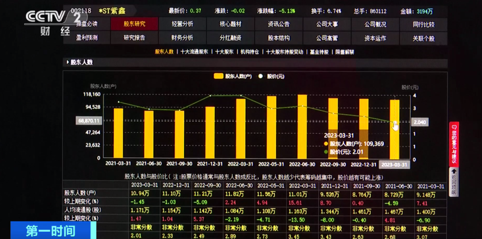This screenshot has height=239, width=482.
Task: Switch to 财务分析 tab
Action: pyautogui.click(x=183, y=38)
